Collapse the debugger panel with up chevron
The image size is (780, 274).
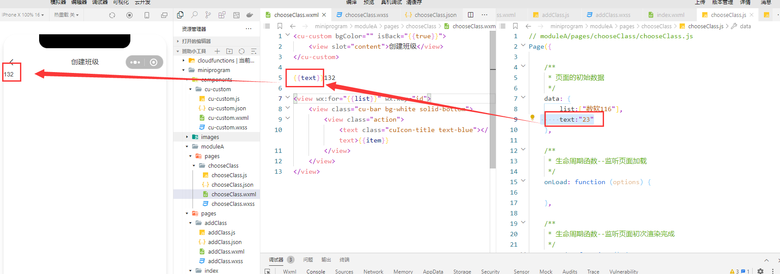767,260
